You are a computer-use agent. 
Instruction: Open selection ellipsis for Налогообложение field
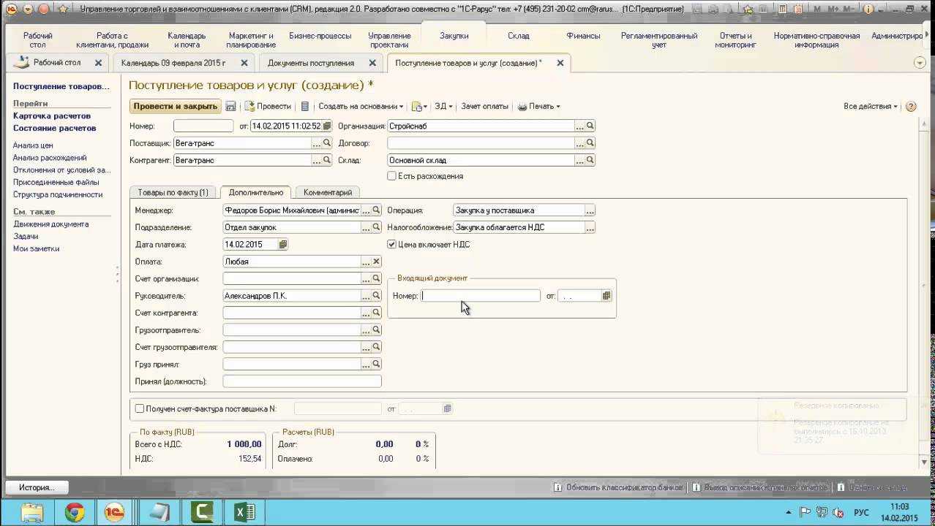tap(590, 227)
